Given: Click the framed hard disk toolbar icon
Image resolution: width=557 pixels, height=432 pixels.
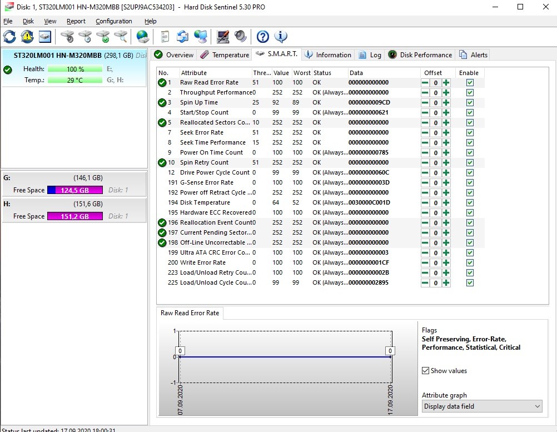Looking at the screenshot, I should (45, 37).
